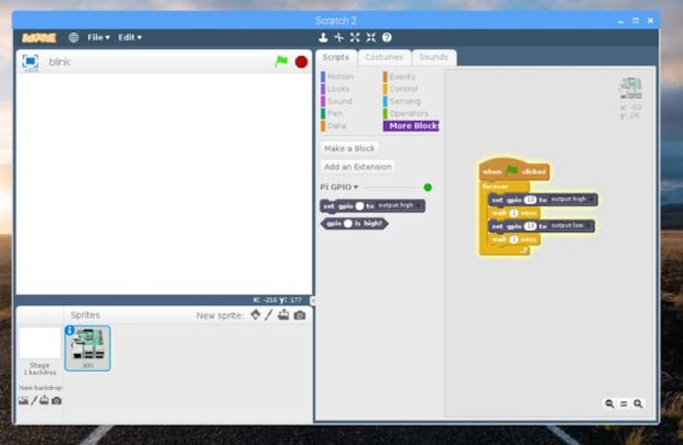
Task: Open the Edit menu
Action: 130,38
